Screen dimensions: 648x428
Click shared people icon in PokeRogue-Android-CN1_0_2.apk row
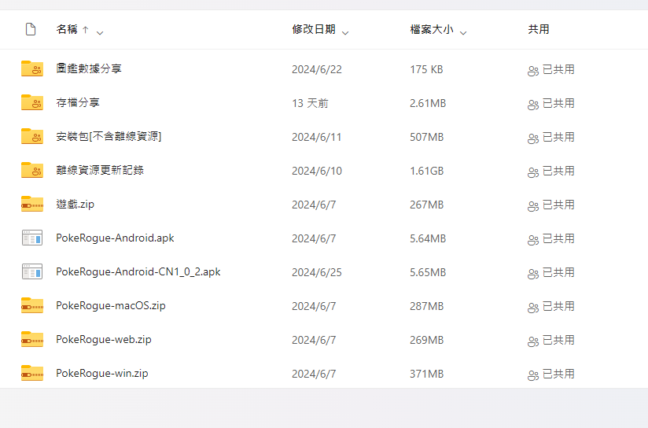point(533,274)
